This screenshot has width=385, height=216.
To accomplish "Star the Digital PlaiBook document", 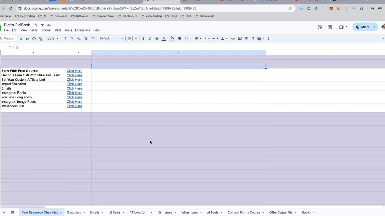I will click(x=35, y=25).
